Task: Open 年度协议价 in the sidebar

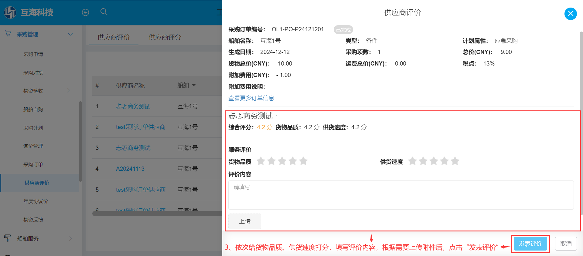Action: [36, 201]
